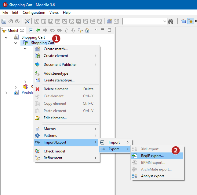Click the tree structure icon beside the home icon
197x195 pixels.
click(80, 30)
